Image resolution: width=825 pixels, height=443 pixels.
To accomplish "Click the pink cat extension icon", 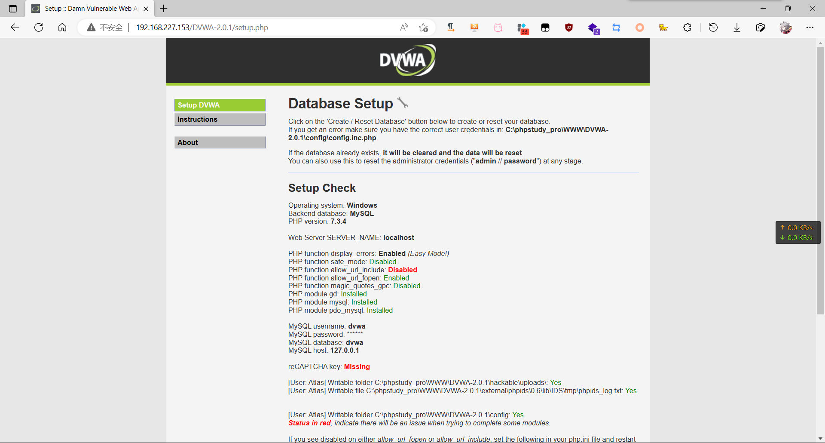I will coord(498,28).
